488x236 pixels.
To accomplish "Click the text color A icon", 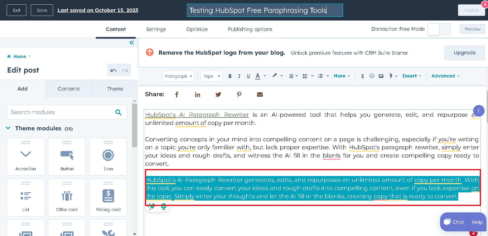I will tap(258, 76).
